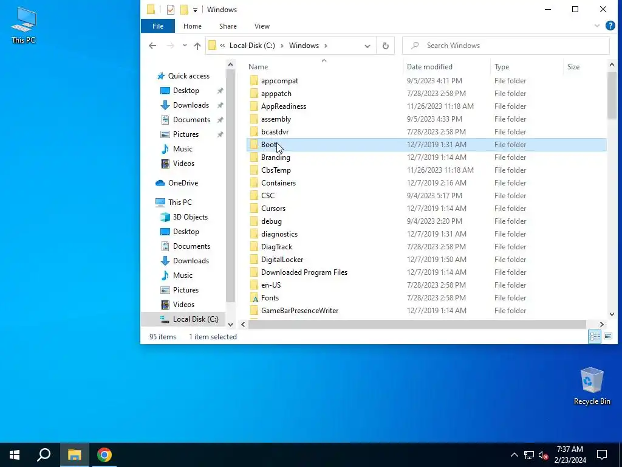Expand chevron after Windows breadcrumb
Screen dimensions: 622x467
(326, 46)
